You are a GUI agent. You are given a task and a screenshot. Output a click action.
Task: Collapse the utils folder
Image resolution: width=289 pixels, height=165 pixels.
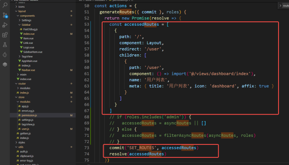[20, 147]
